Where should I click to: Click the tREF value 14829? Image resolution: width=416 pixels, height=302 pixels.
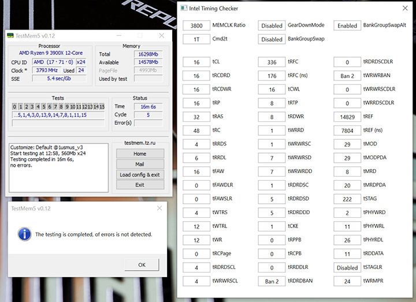coord(347,117)
